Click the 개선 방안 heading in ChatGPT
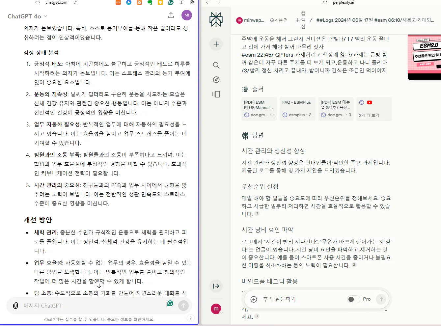The image size is (441, 326). 38,220
